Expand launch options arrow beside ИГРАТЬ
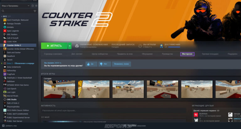Viewport: 241px width, 129px height. [x=70, y=46]
